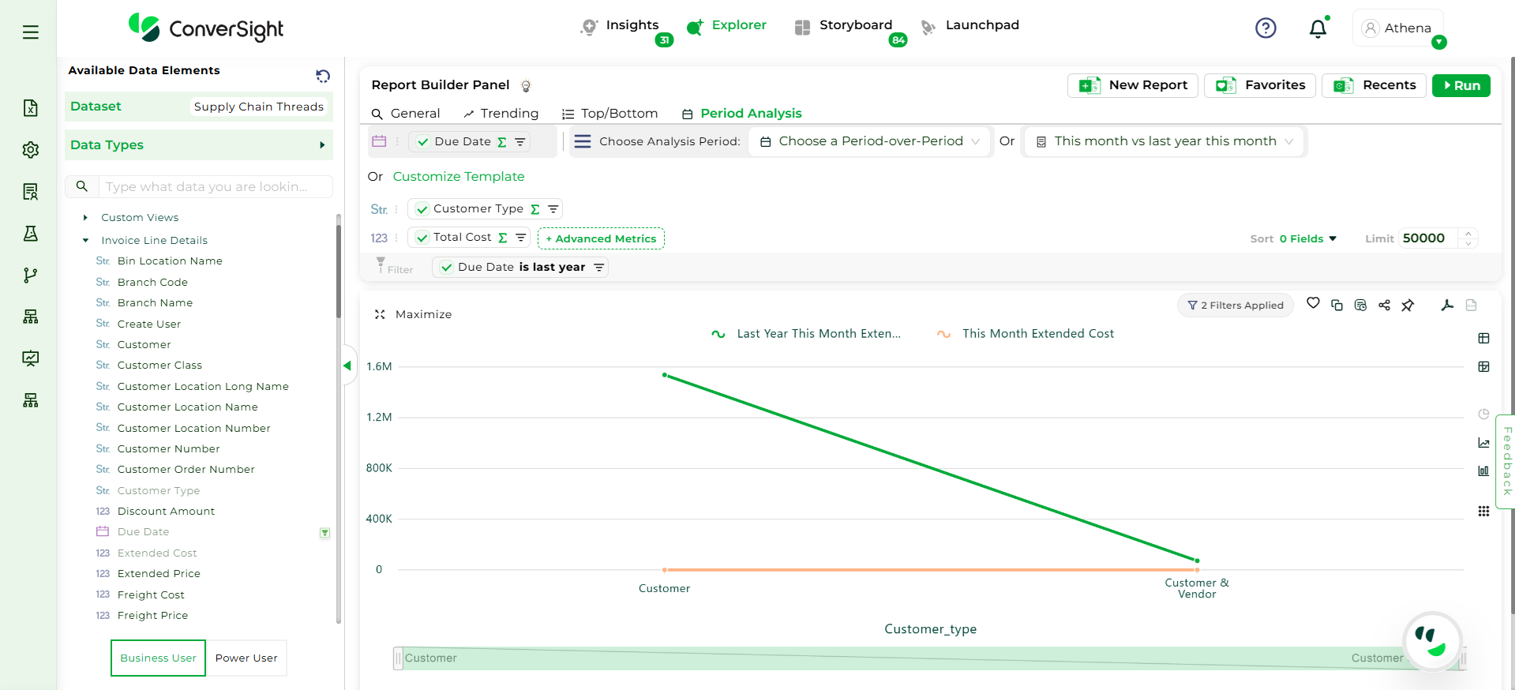Viewport: 1515px width, 690px height.
Task: Open the Sort Fields dropdown
Action: pos(1307,238)
